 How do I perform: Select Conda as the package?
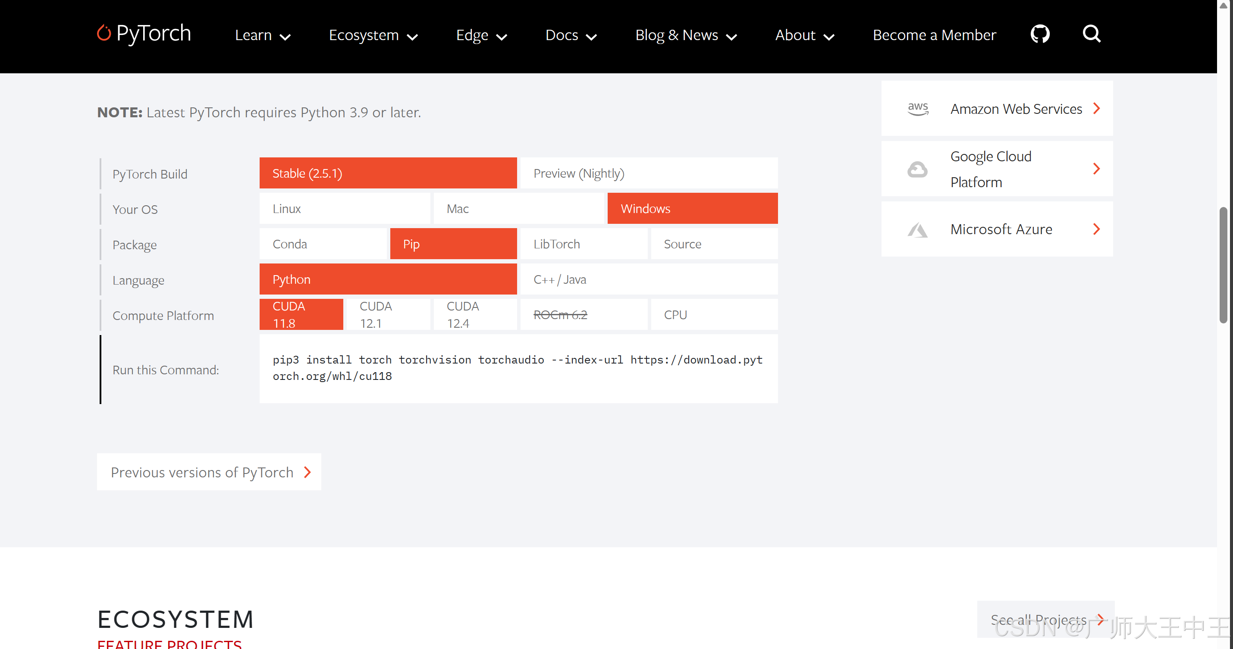point(323,244)
